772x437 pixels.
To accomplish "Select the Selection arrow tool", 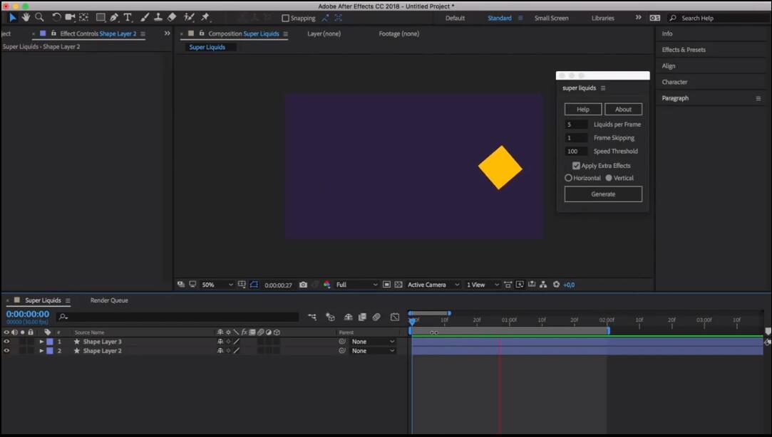I will (12, 18).
